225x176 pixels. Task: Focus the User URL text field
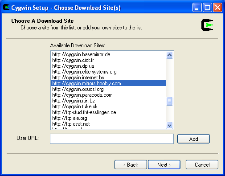pyautogui.click(x=112, y=139)
